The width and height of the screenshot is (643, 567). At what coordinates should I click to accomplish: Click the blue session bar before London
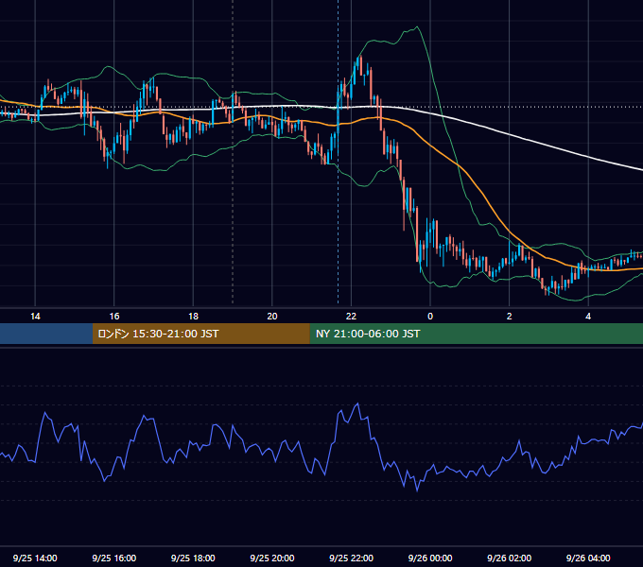click(46, 334)
